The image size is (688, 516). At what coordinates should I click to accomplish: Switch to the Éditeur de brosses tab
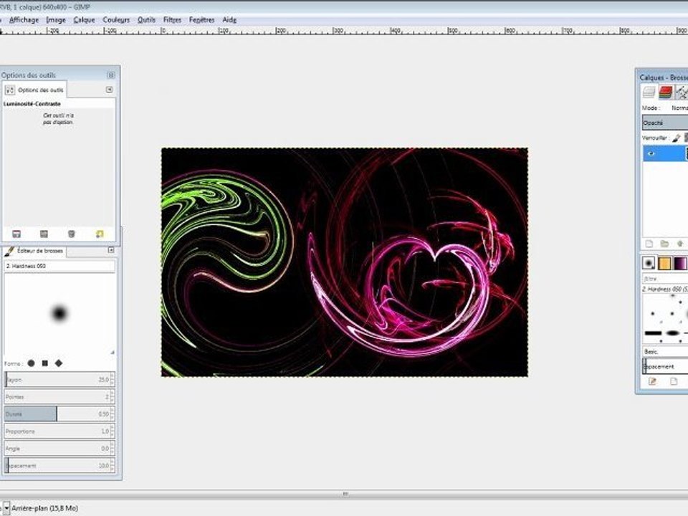[34, 251]
